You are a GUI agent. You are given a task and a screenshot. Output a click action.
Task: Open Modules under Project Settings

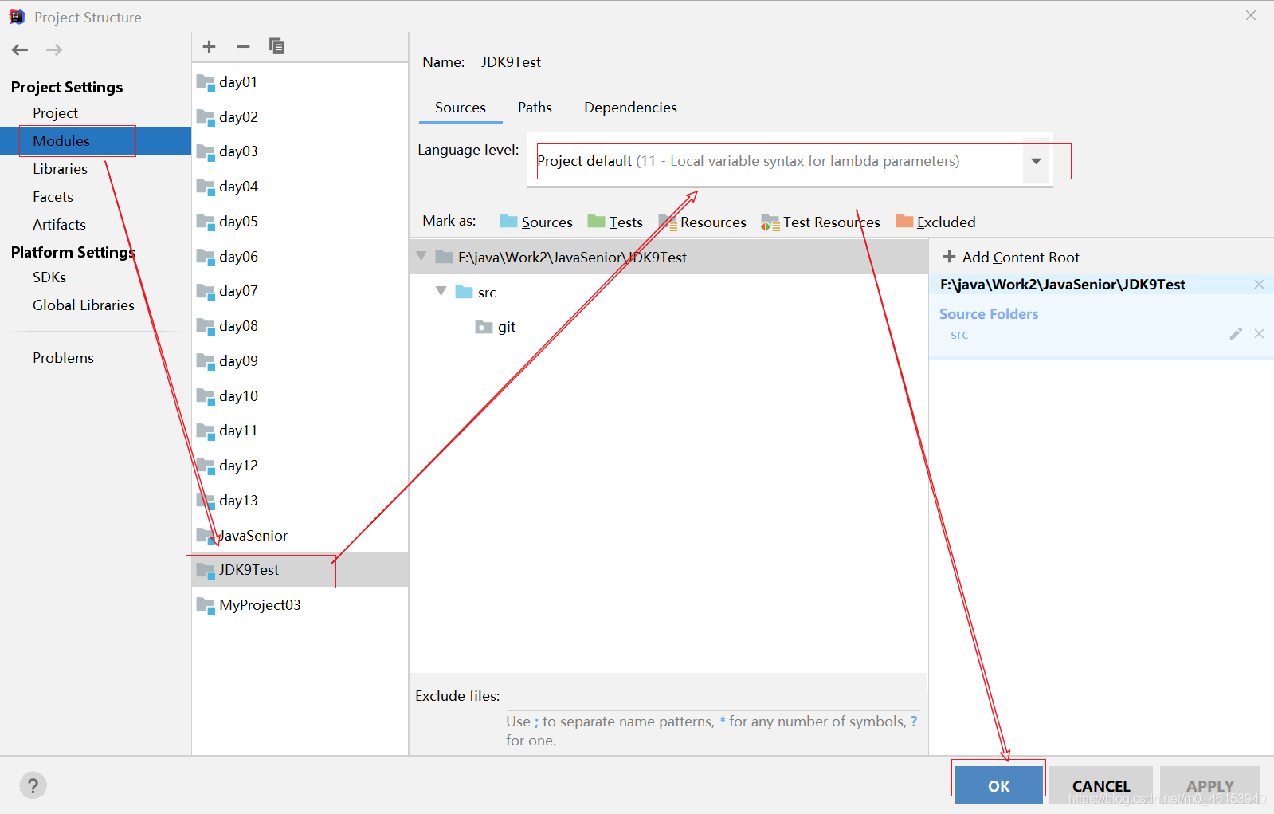[96, 141]
